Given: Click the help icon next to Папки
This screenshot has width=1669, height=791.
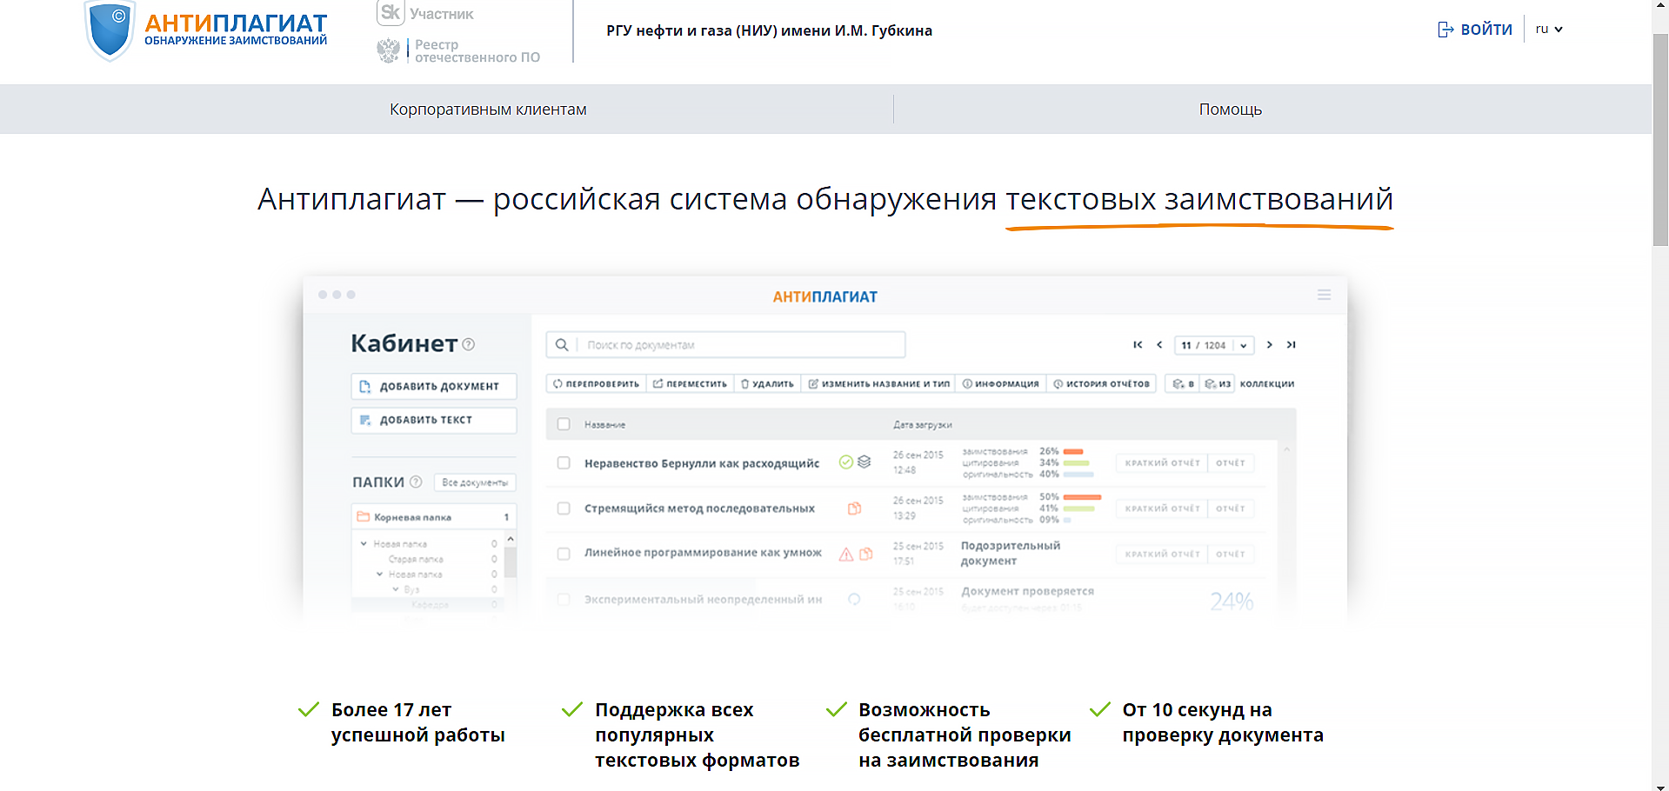Looking at the screenshot, I should tap(416, 482).
